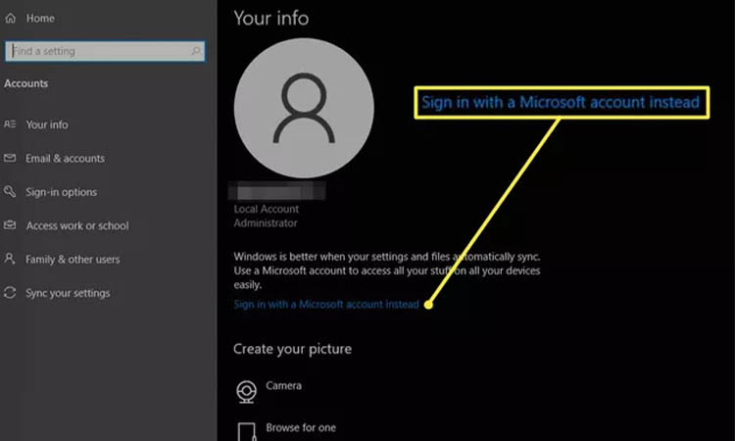Open Sync your settings page
This screenshot has height=441, width=735.
68,293
